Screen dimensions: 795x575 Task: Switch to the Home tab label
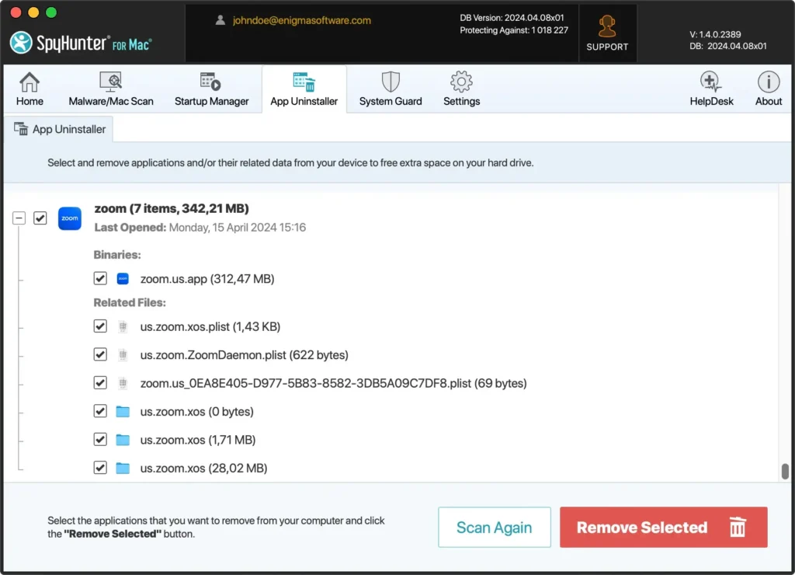pos(30,102)
